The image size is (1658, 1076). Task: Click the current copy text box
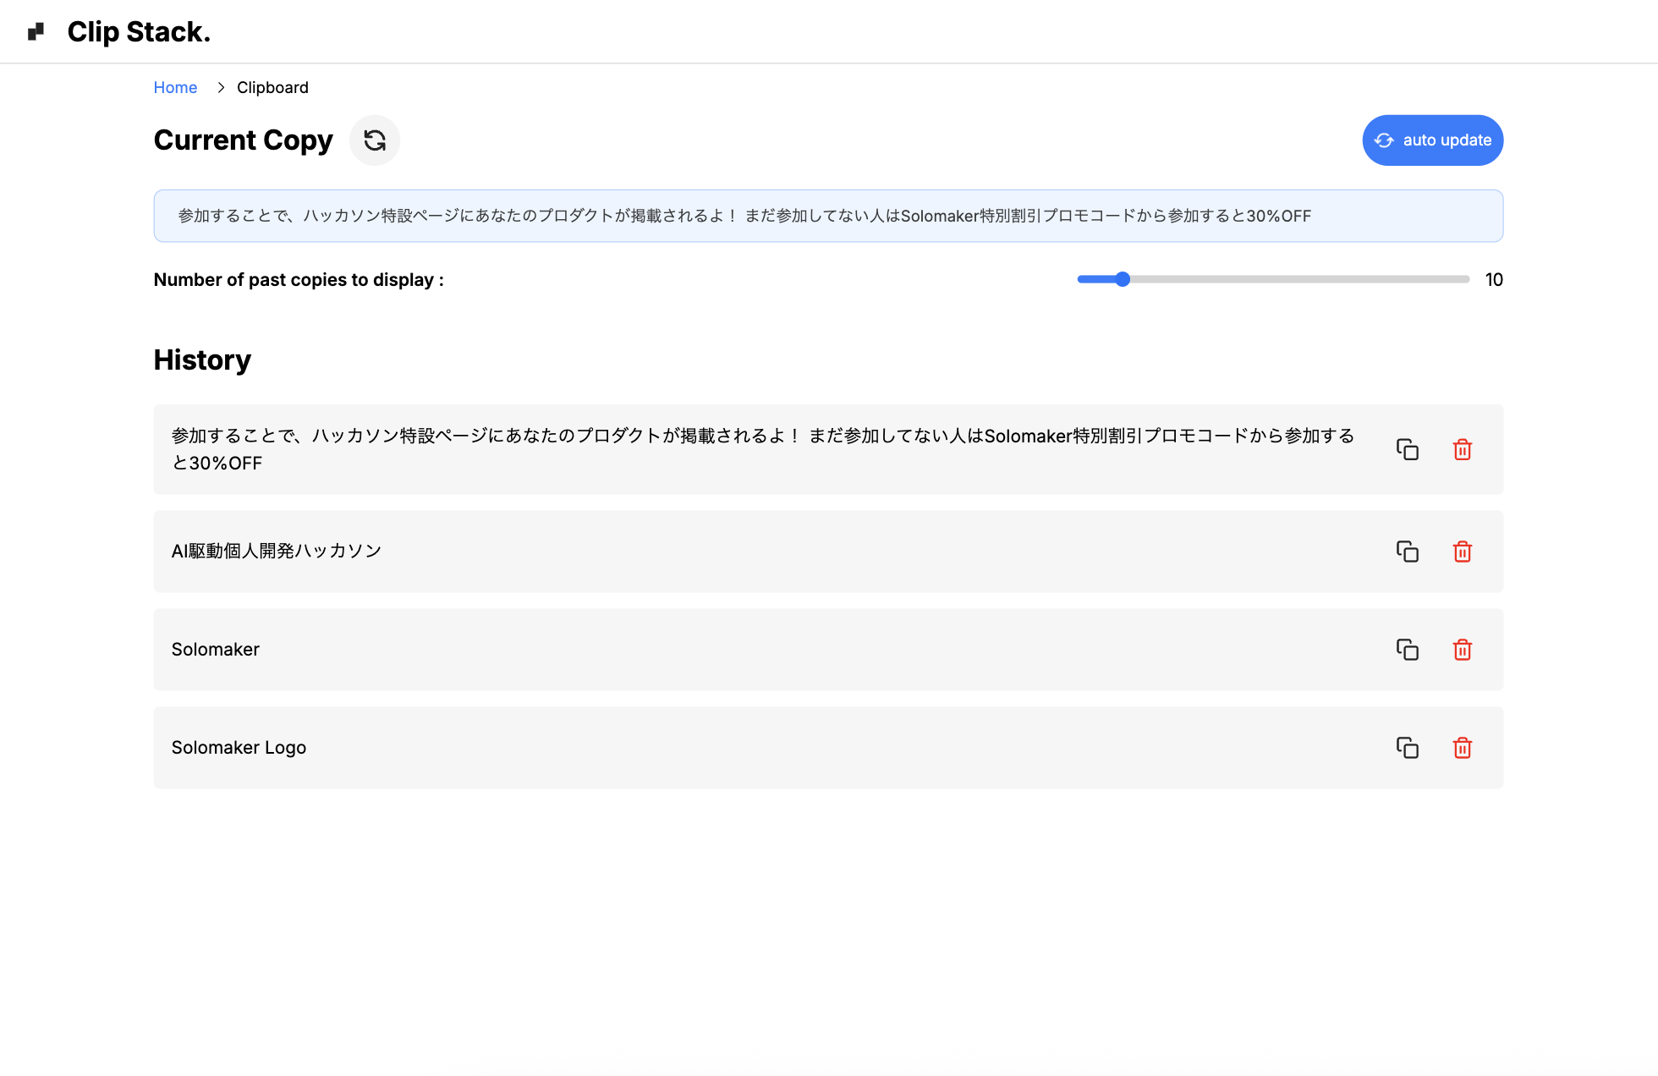[x=827, y=216]
